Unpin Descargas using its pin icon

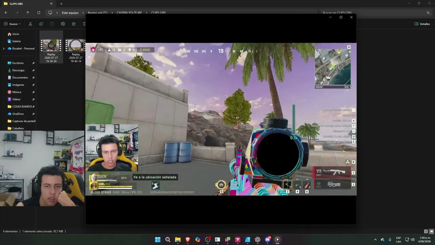(33, 70)
